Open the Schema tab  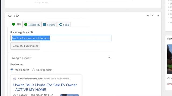click(49, 25)
